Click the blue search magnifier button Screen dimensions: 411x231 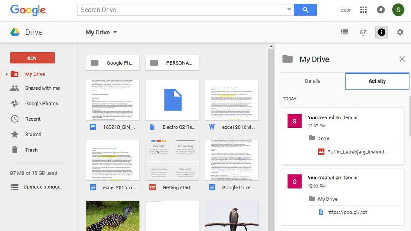[x=305, y=10]
